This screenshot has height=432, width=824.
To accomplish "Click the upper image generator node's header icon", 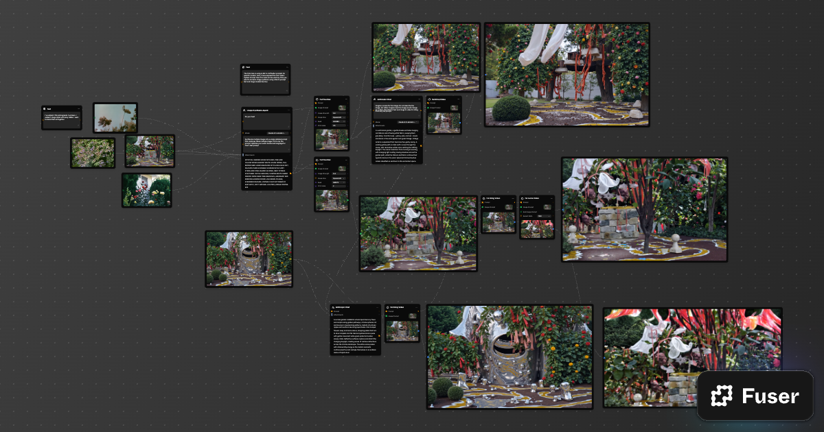I will click(x=318, y=99).
